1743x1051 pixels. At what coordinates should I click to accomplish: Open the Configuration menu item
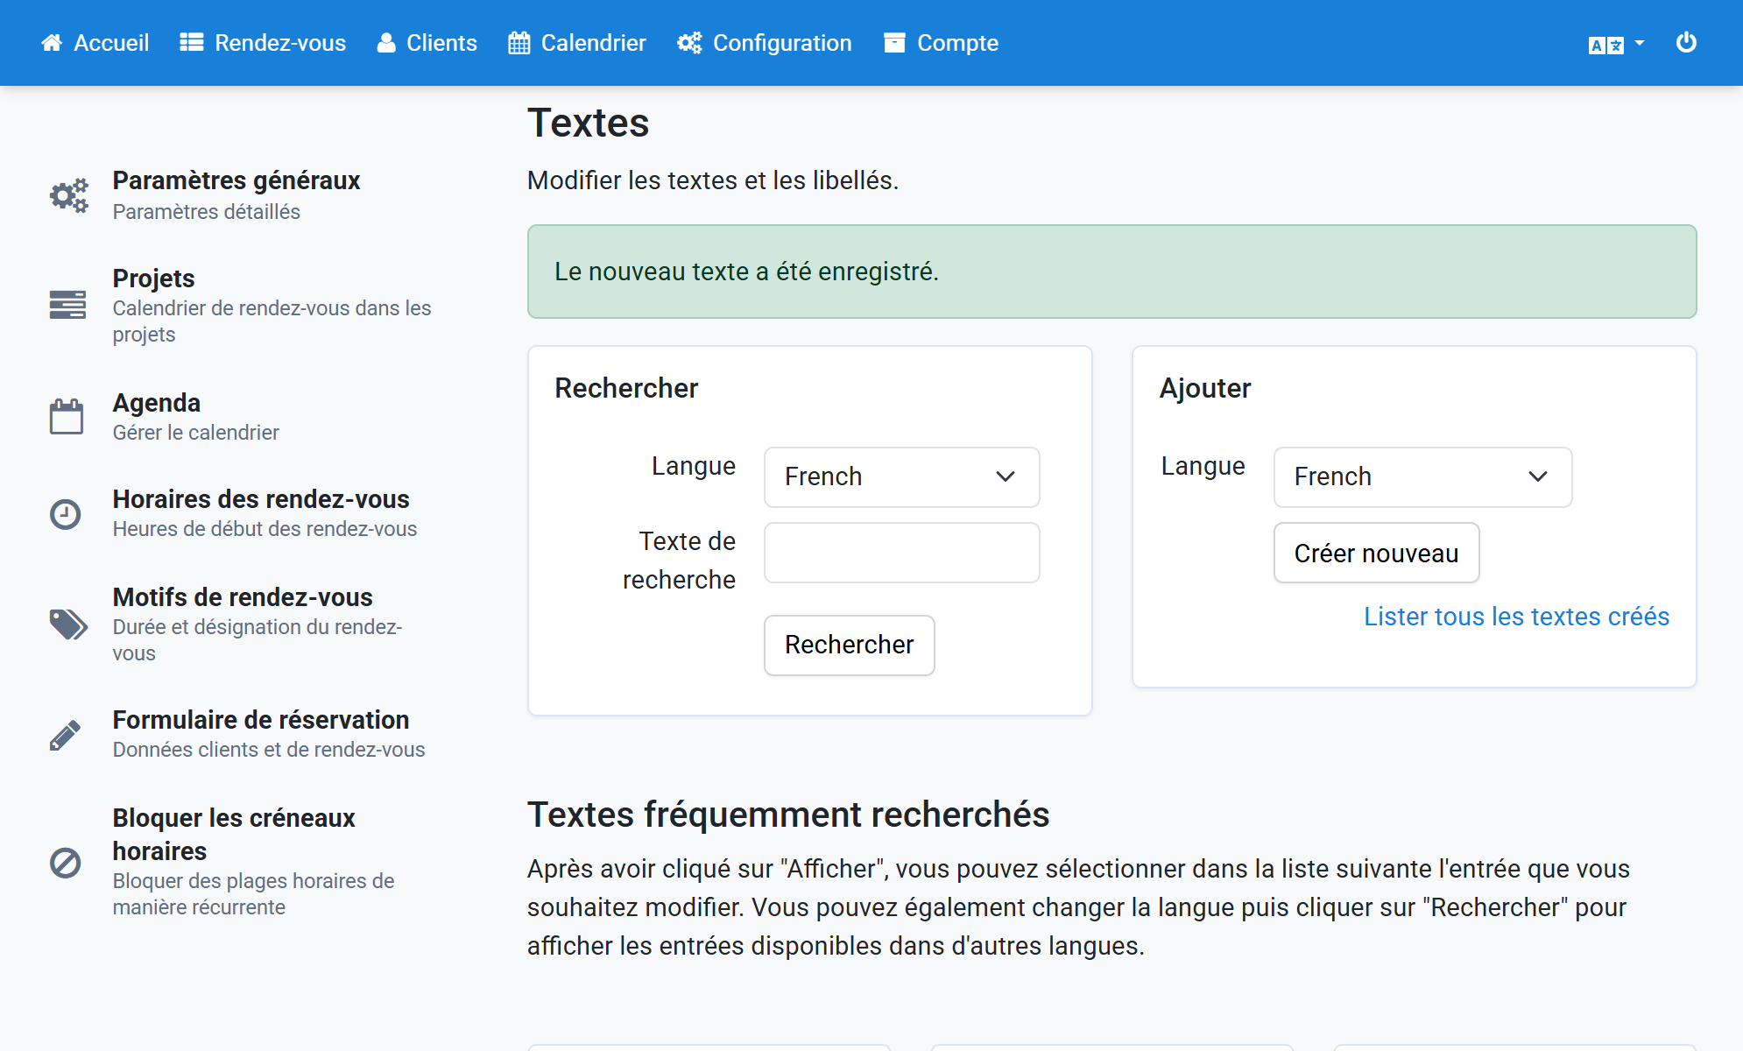click(x=765, y=43)
